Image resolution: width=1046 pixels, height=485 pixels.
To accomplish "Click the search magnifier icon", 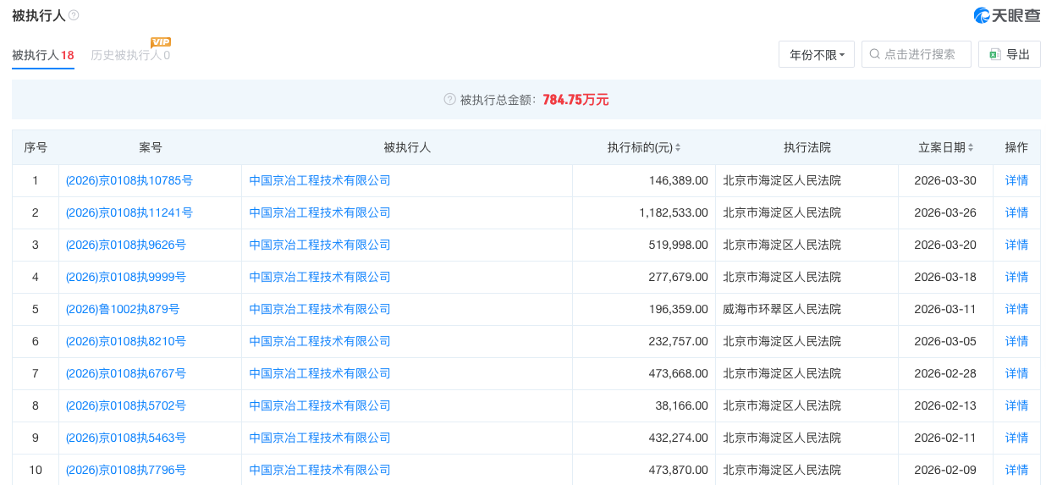I will tap(875, 54).
